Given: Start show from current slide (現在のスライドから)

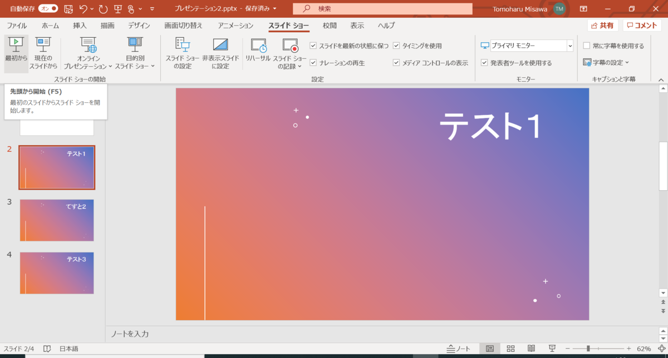Looking at the screenshot, I should (x=43, y=53).
